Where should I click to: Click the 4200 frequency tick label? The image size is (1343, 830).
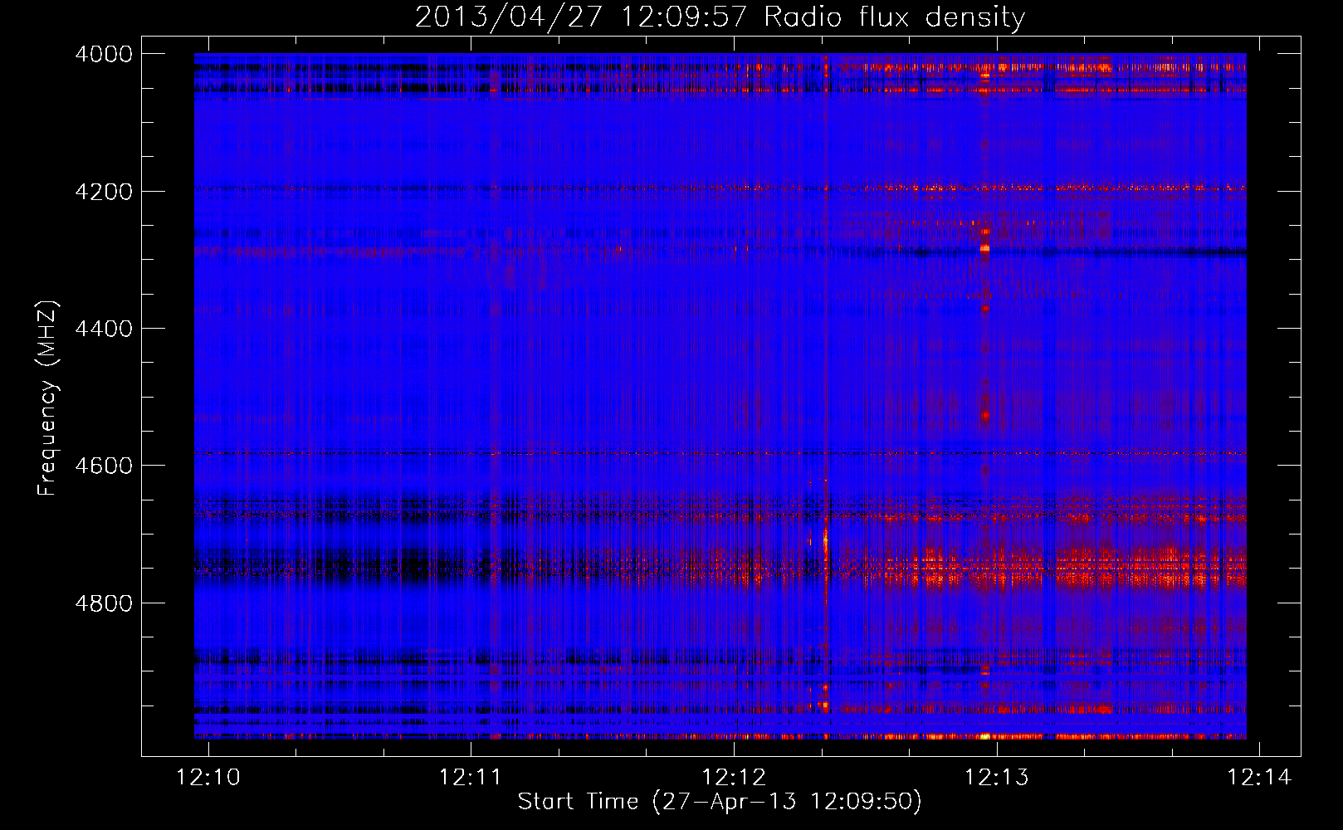coord(104,192)
